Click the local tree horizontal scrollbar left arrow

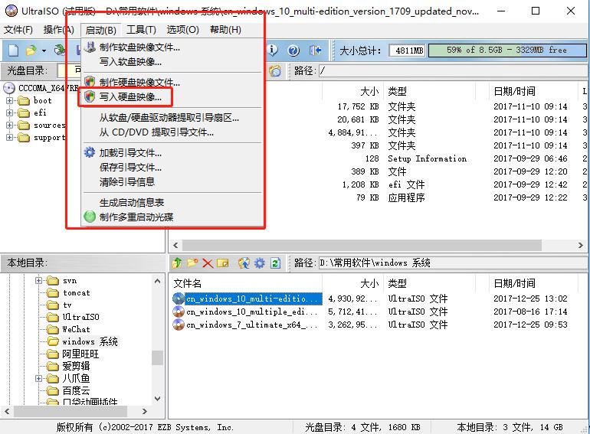point(8,412)
